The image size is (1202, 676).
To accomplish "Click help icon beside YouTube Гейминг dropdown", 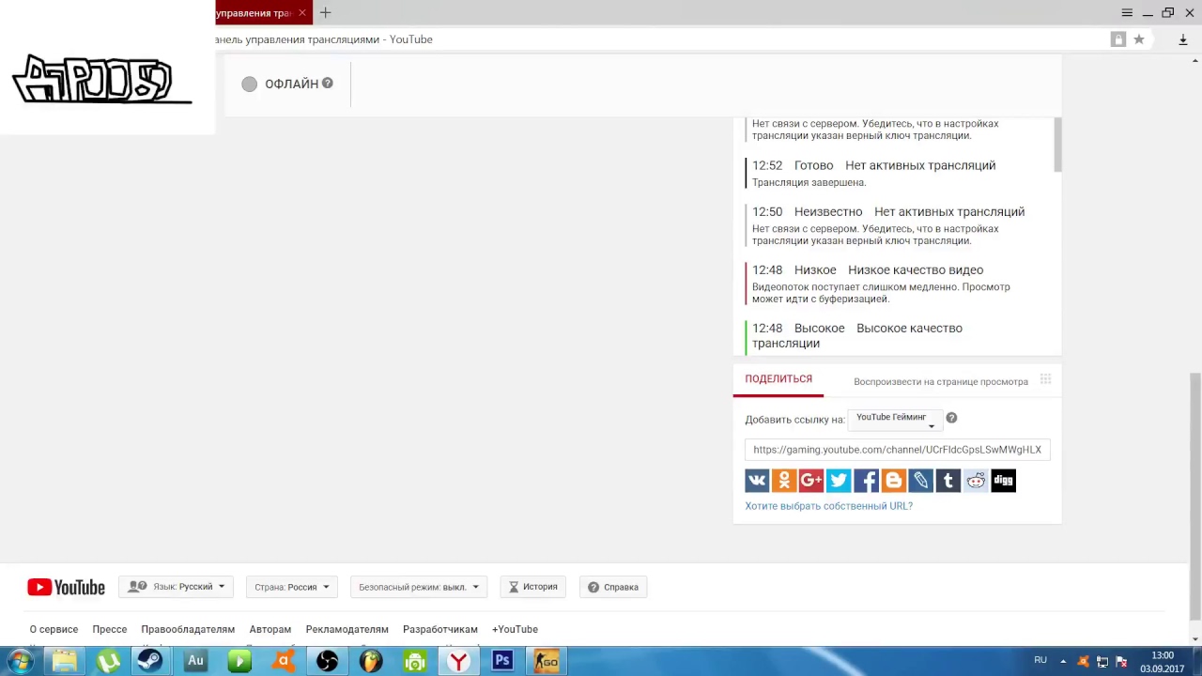I will pos(951,418).
